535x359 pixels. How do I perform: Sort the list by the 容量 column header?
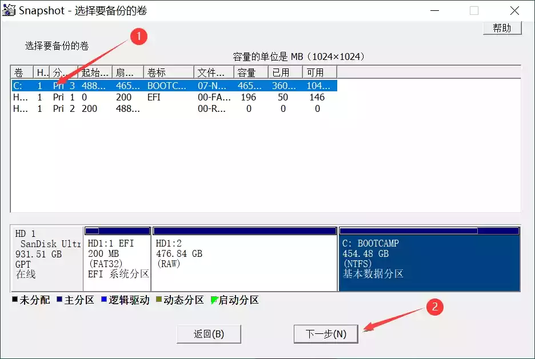tap(246, 71)
